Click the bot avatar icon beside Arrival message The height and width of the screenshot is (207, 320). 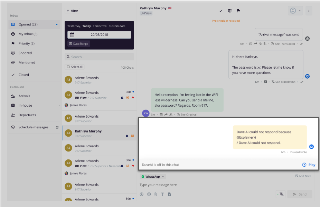(x=307, y=39)
